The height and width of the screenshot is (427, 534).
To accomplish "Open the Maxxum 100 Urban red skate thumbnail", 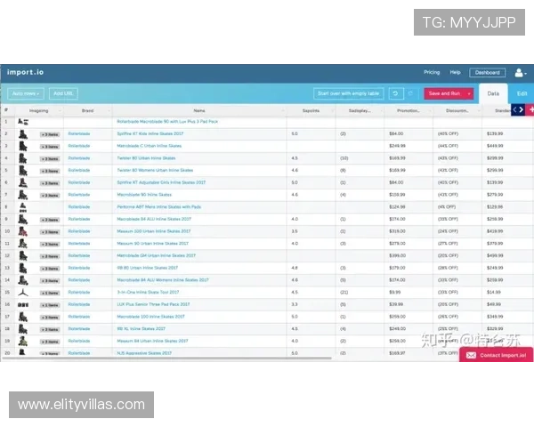I will click(23, 231).
